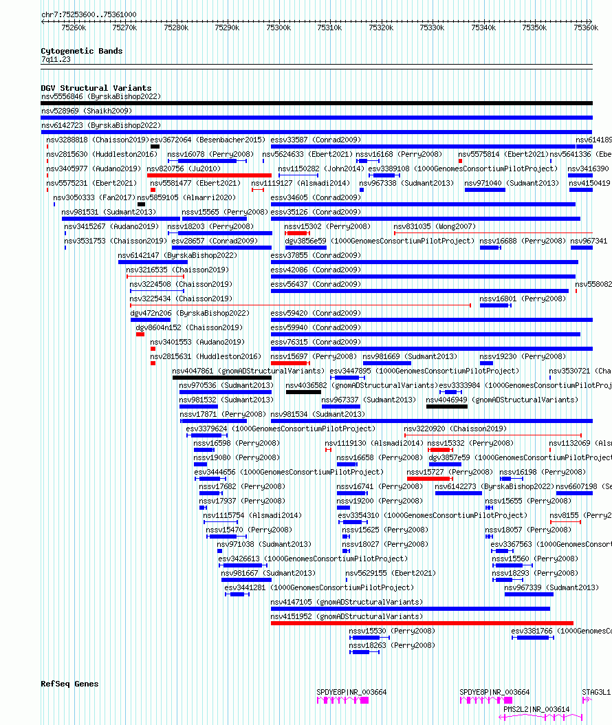Click nssv18263 (Perry2008) variant label
The image size is (612, 725).
click(x=392, y=645)
